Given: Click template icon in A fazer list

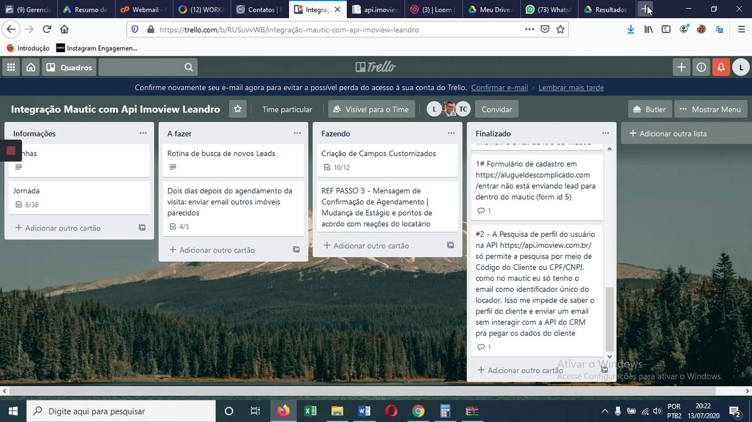Looking at the screenshot, I should 296,250.
